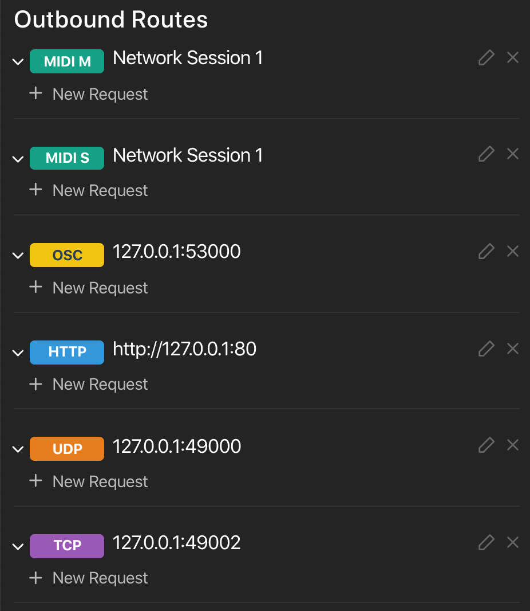Create New Request under MIDI S route
This screenshot has width=530, height=611.
(x=89, y=190)
